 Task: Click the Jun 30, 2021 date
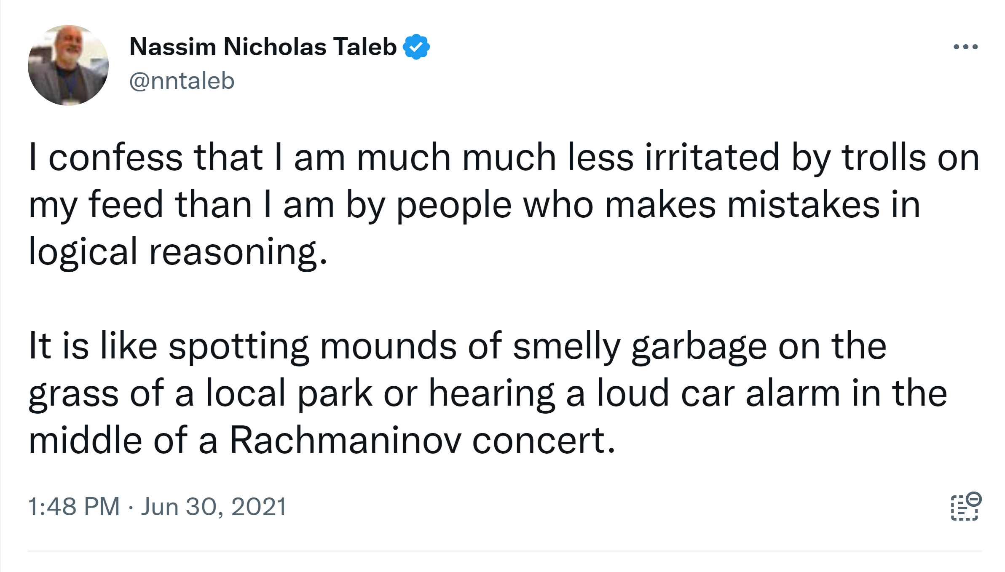click(x=214, y=506)
